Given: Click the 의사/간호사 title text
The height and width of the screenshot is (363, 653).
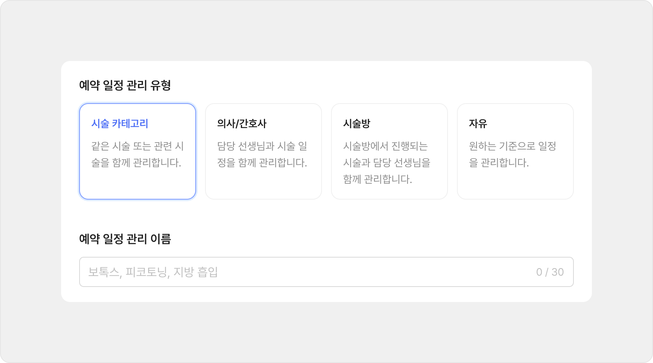Looking at the screenshot, I should tap(242, 124).
